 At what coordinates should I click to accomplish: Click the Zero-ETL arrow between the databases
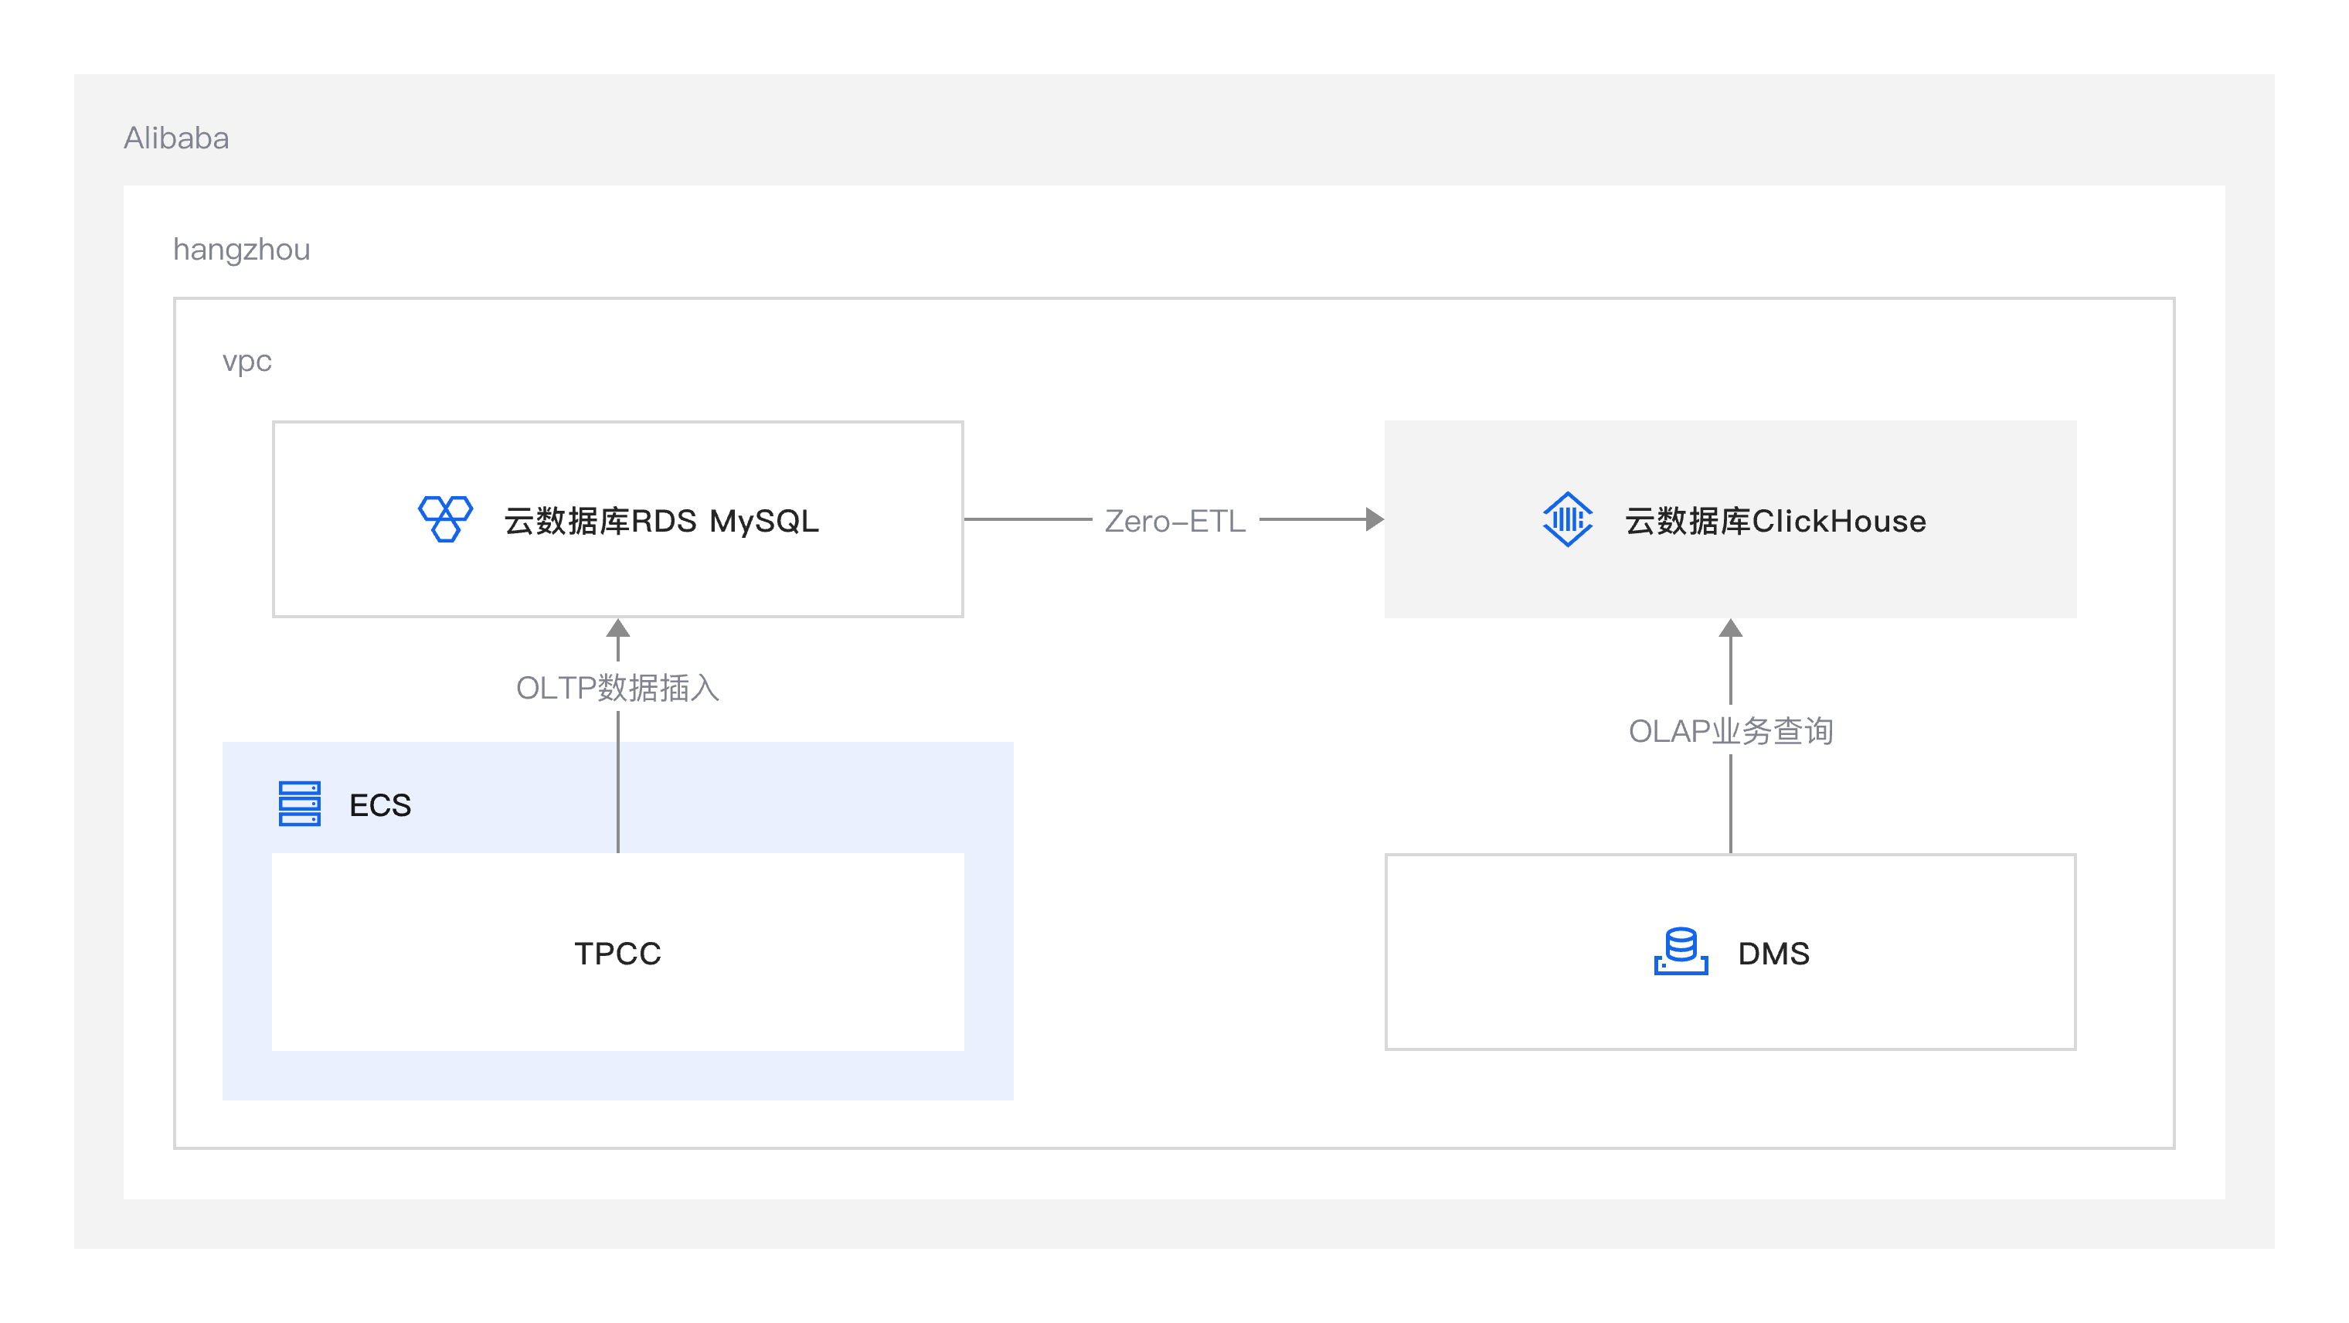point(1175,521)
